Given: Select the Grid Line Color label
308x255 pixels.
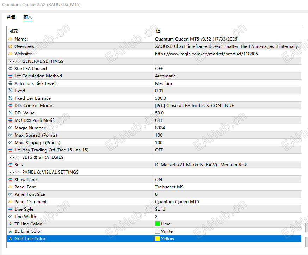Looking at the screenshot, I should pos(30,239).
